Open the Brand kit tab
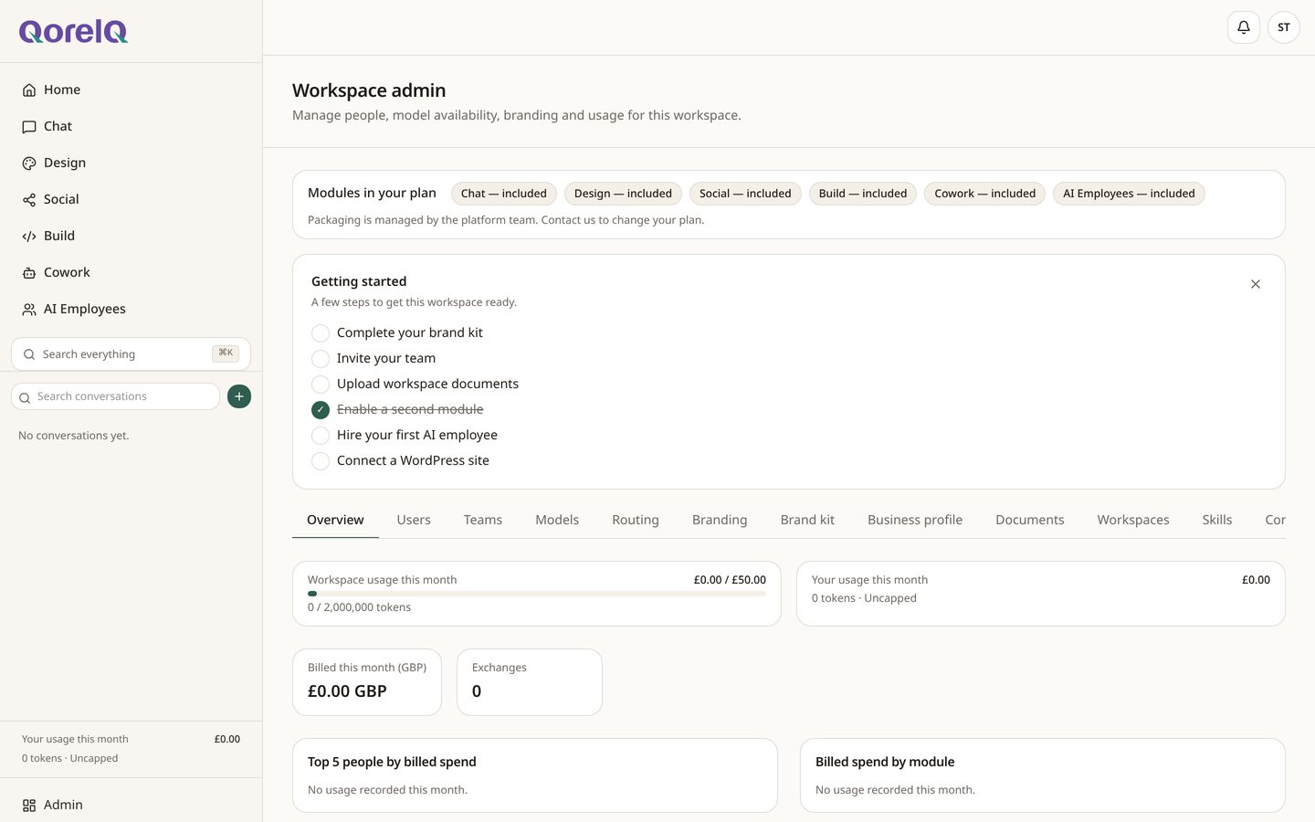This screenshot has height=822, width=1315. pyautogui.click(x=807, y=520)
